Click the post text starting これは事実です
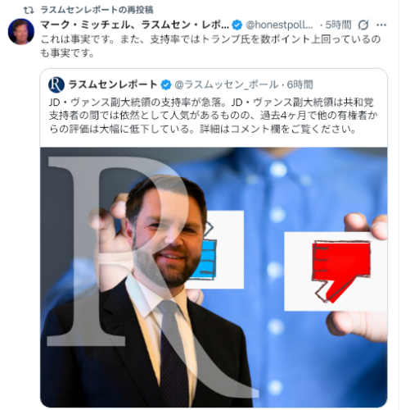 210,46
